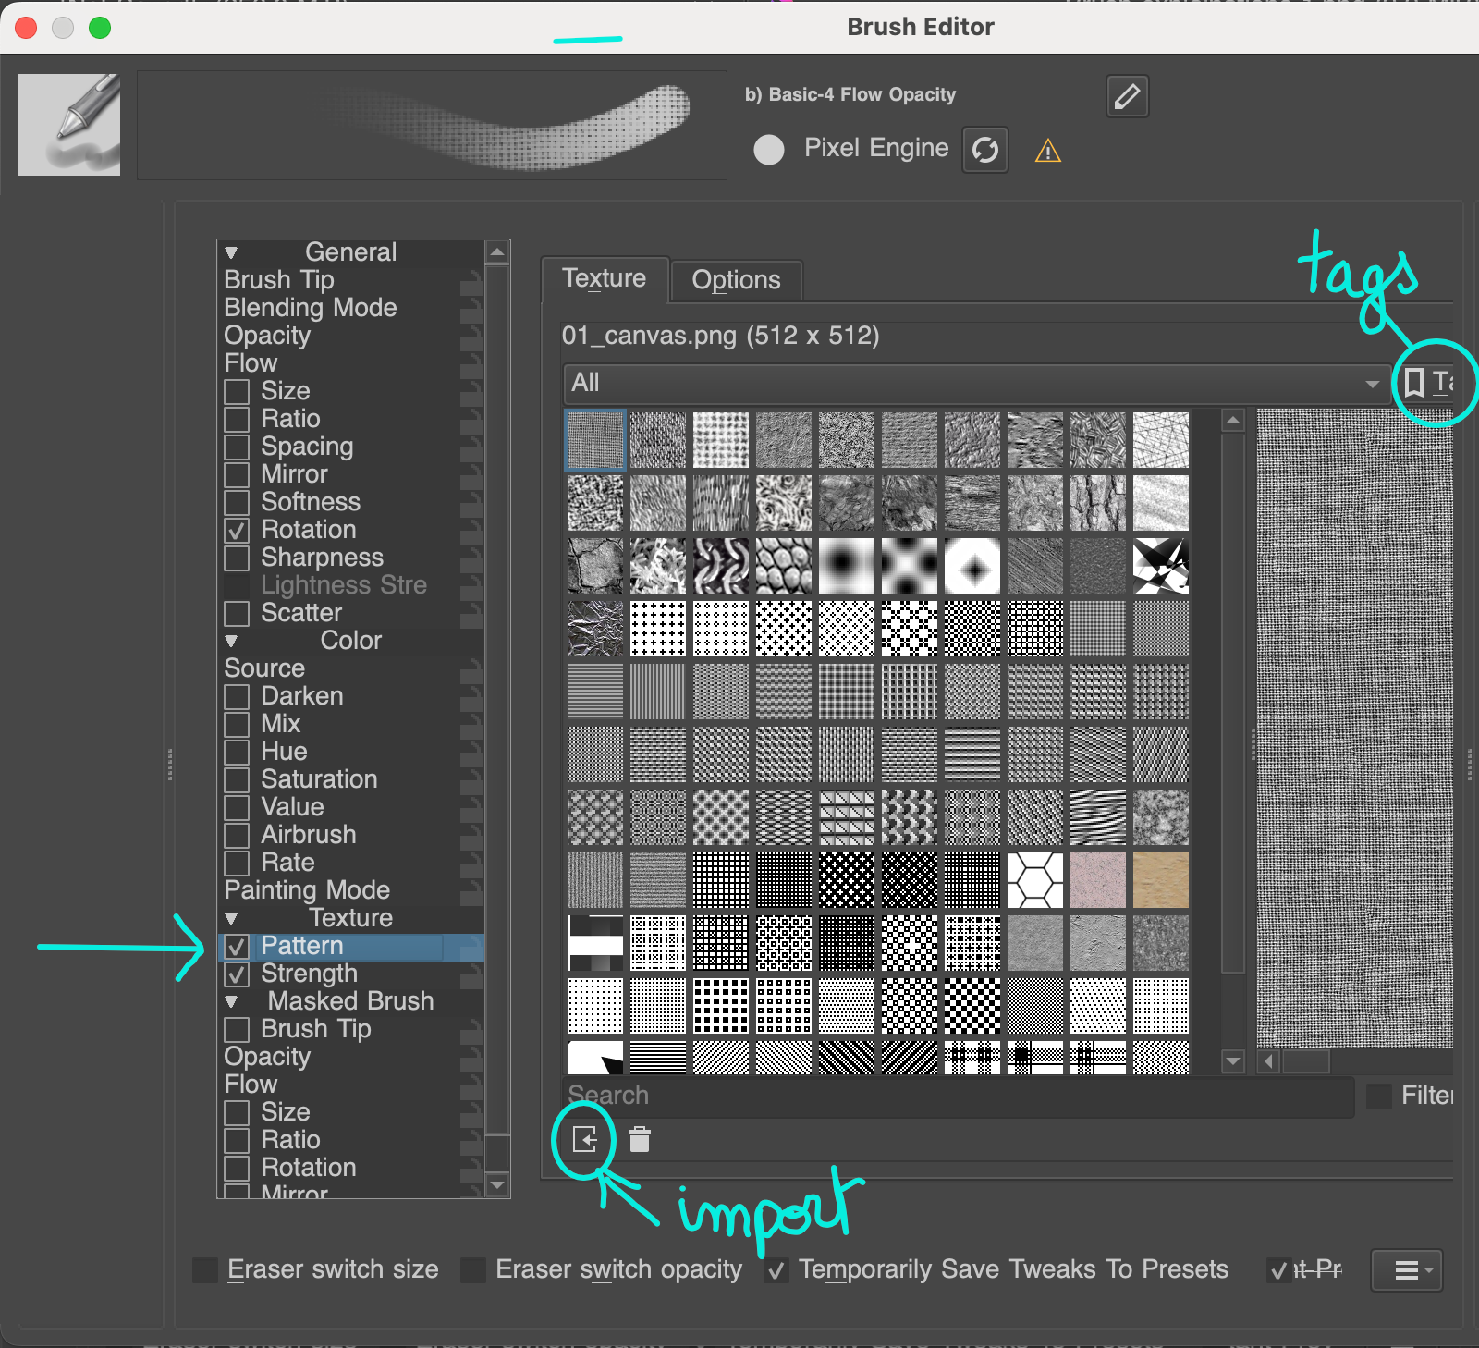
Task: Click the yellow warning triangle icon
Action: [x=1047, y=151]
